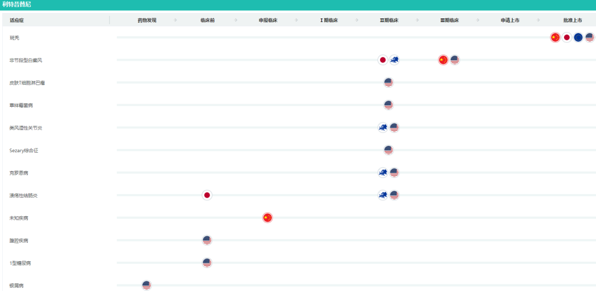
Task: Select the US flag in the 非节段型白癜风 row
Action: (x=455, y=60)
